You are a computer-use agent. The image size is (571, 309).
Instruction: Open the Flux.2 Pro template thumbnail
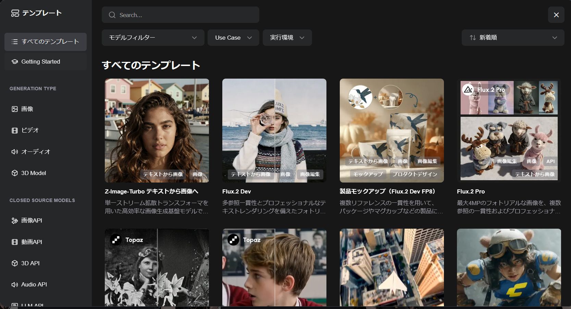click(x=509, y=131)
